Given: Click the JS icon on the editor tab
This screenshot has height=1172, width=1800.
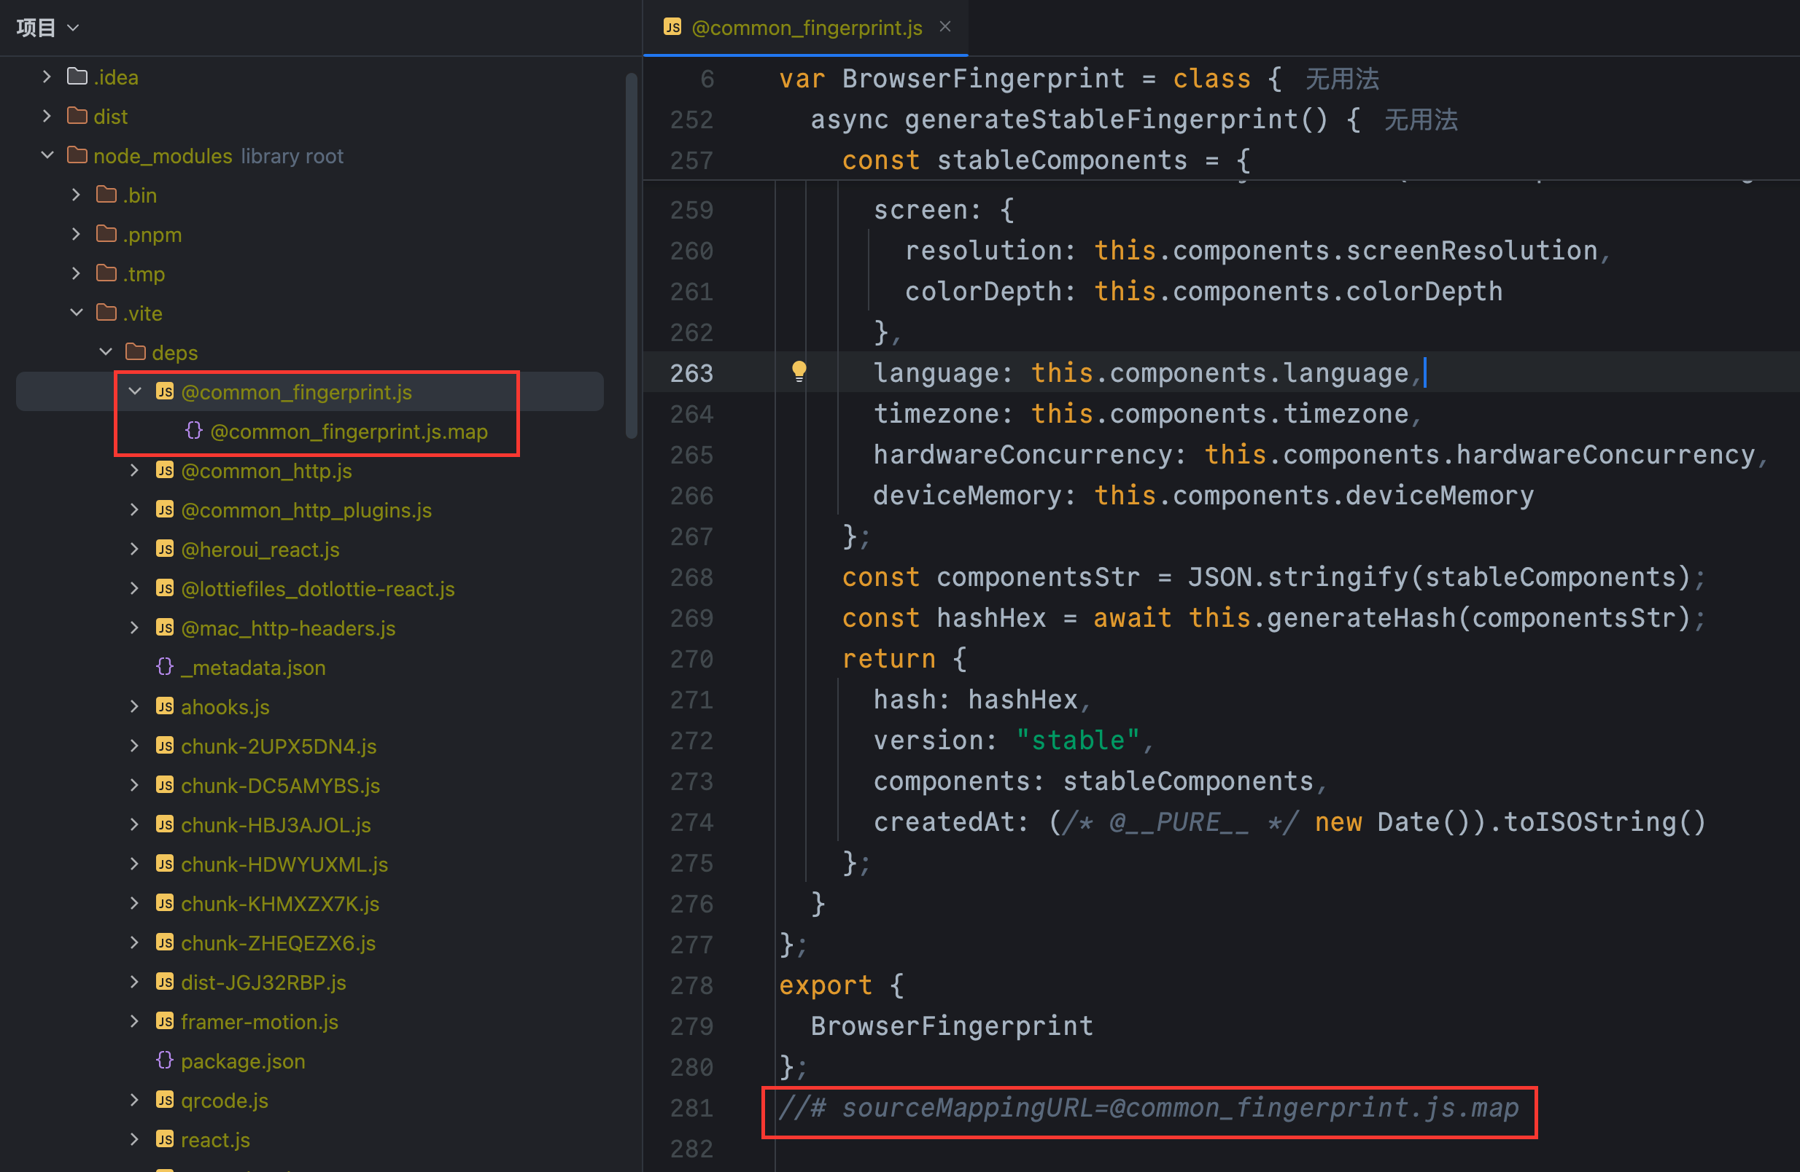Looking at the screenshot, I should (672, 26).
